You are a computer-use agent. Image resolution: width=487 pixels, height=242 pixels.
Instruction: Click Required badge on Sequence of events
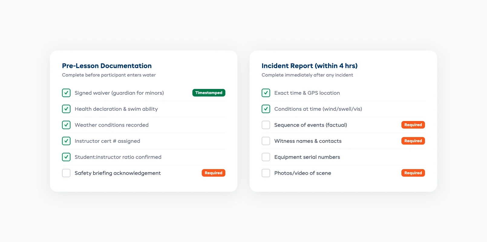tap(413, 125)
